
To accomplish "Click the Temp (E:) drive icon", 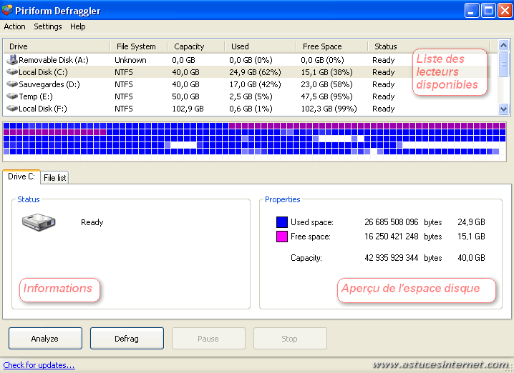I will coord(12,96).
